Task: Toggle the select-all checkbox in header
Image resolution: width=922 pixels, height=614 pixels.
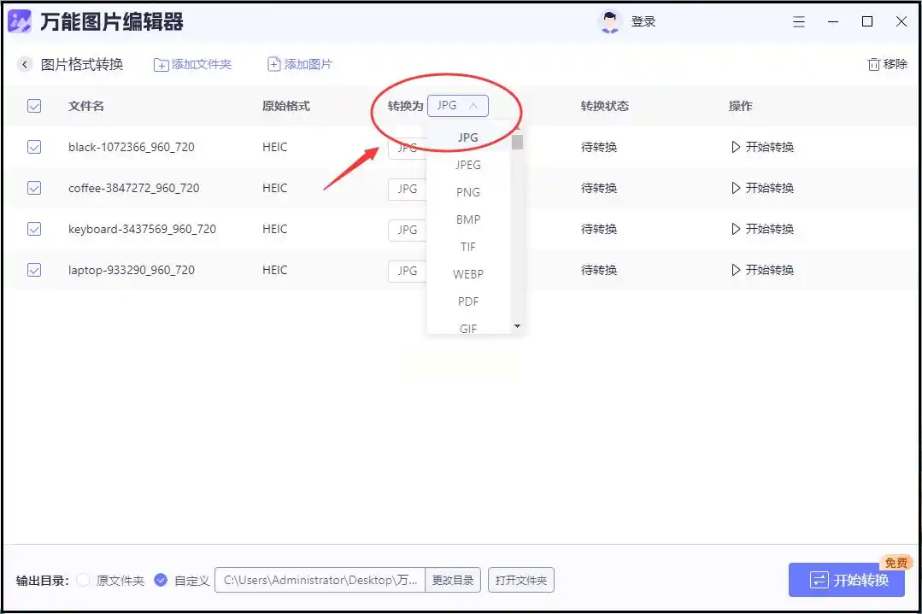Action: coord(34,106)
